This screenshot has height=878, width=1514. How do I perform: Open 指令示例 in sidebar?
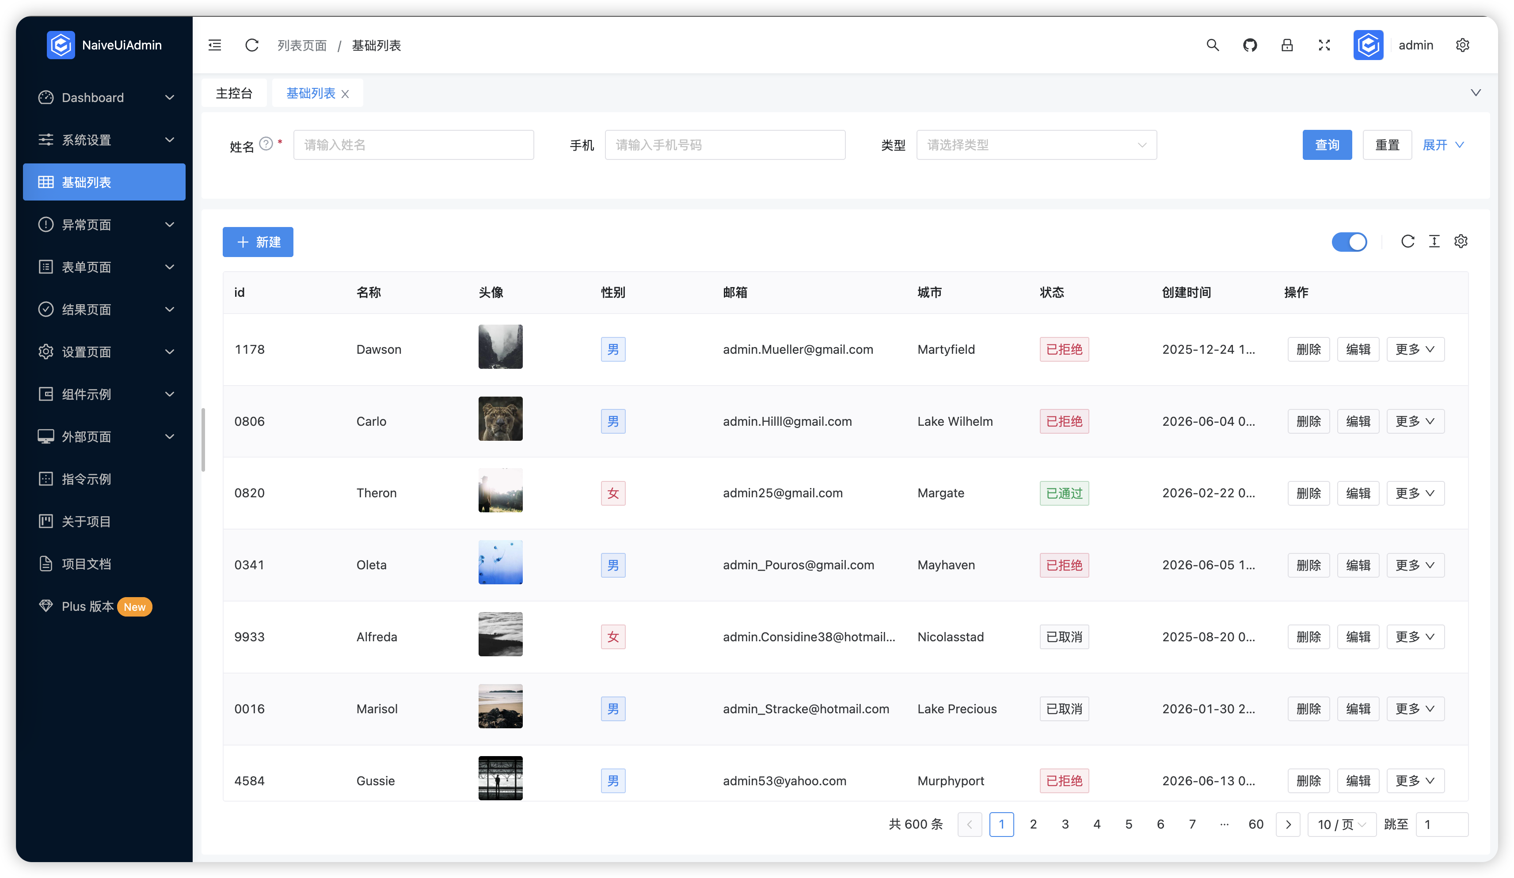tap(87, 479)
